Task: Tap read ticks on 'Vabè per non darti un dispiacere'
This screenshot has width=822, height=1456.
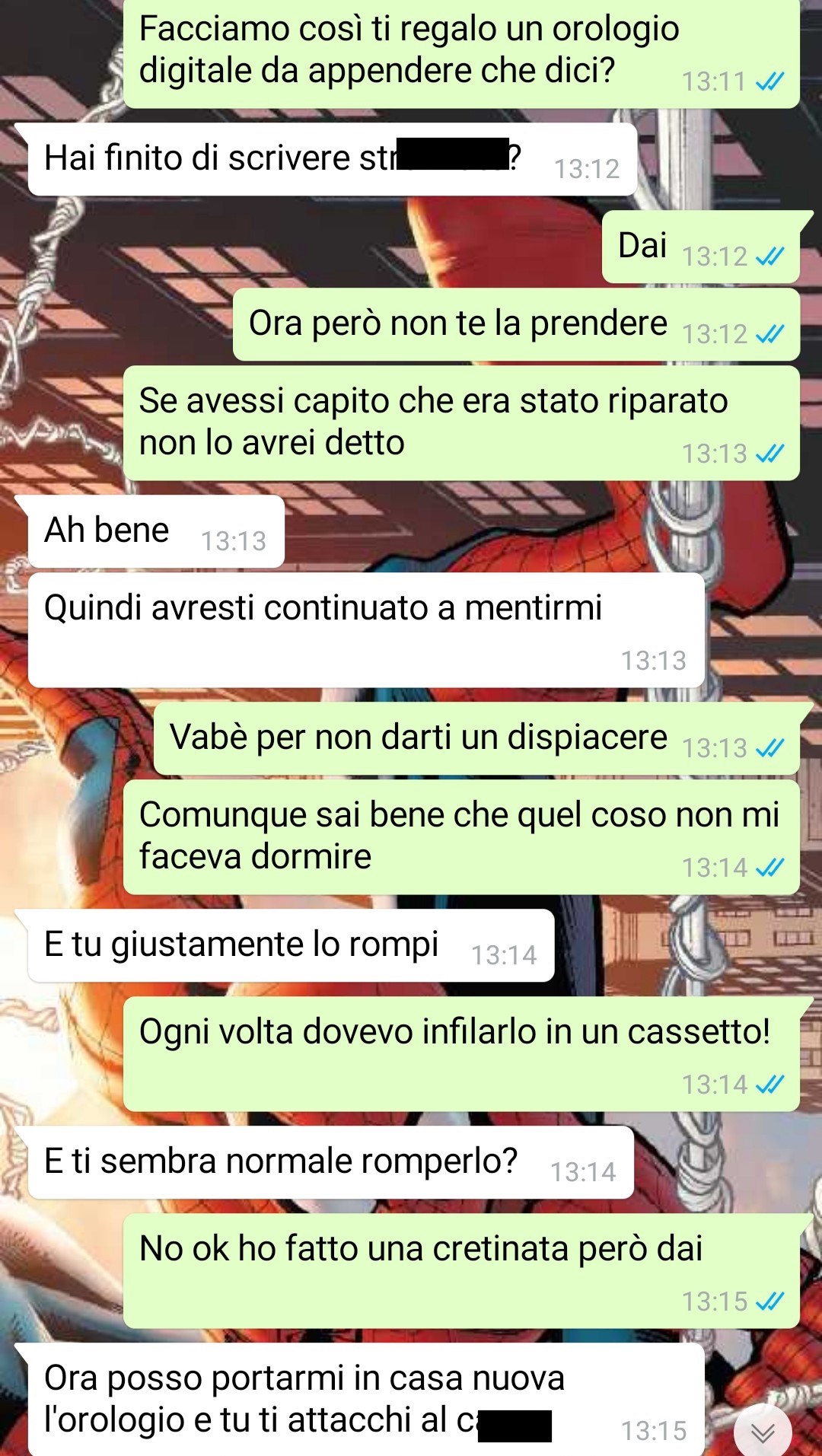Action: pyautogui.click(x=769, y=748)
